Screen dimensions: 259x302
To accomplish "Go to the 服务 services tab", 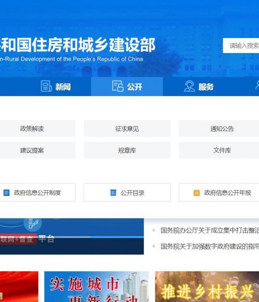I will [199, 86].
